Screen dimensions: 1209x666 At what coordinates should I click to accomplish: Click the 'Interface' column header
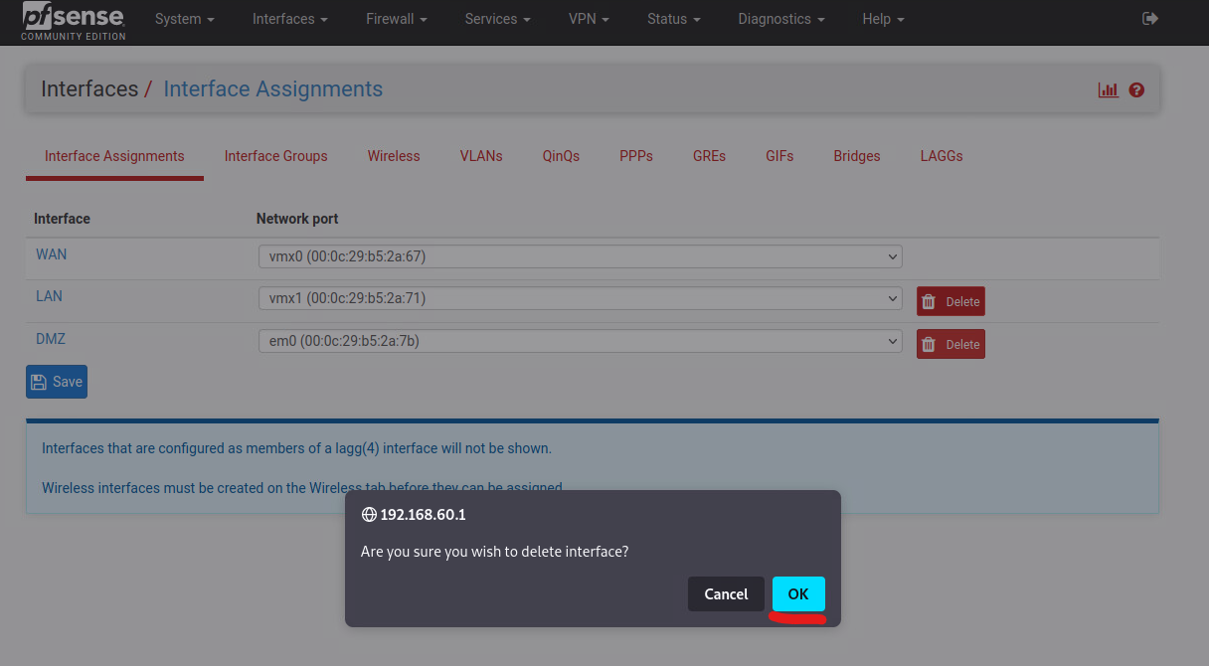(x=62, y=219)
